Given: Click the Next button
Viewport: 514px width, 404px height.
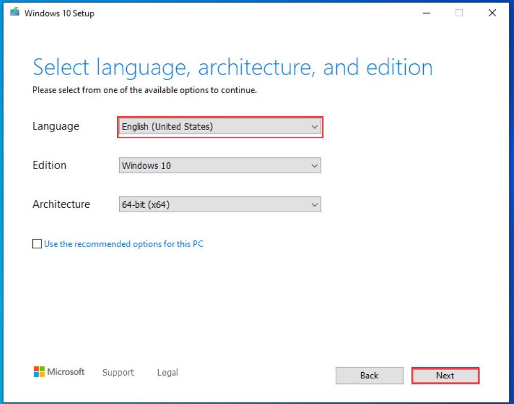Looking at the screenshot, I should pos(445,375).
